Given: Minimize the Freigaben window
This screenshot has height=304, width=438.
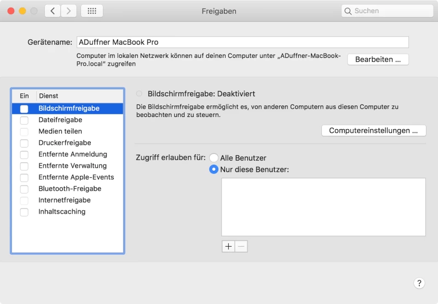Looking at the screenshot, I should point(22,11).
